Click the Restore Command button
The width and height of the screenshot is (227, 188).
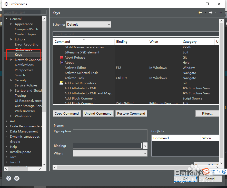tap(131, 114)
